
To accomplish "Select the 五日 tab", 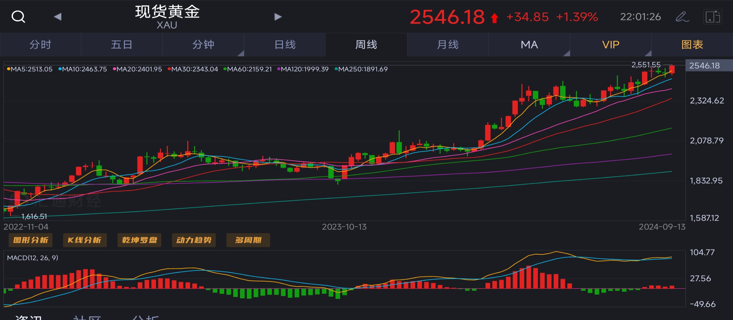I will coord(122,44).
